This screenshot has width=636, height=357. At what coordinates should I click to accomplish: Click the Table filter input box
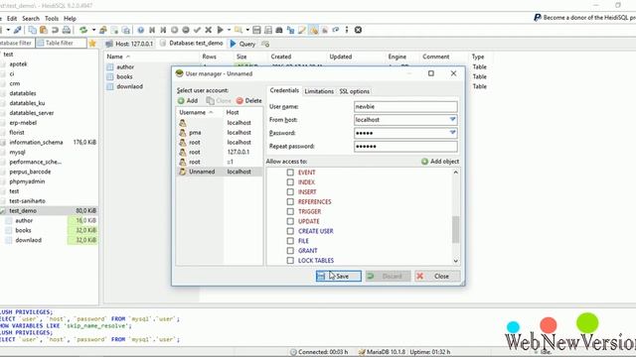62,43
